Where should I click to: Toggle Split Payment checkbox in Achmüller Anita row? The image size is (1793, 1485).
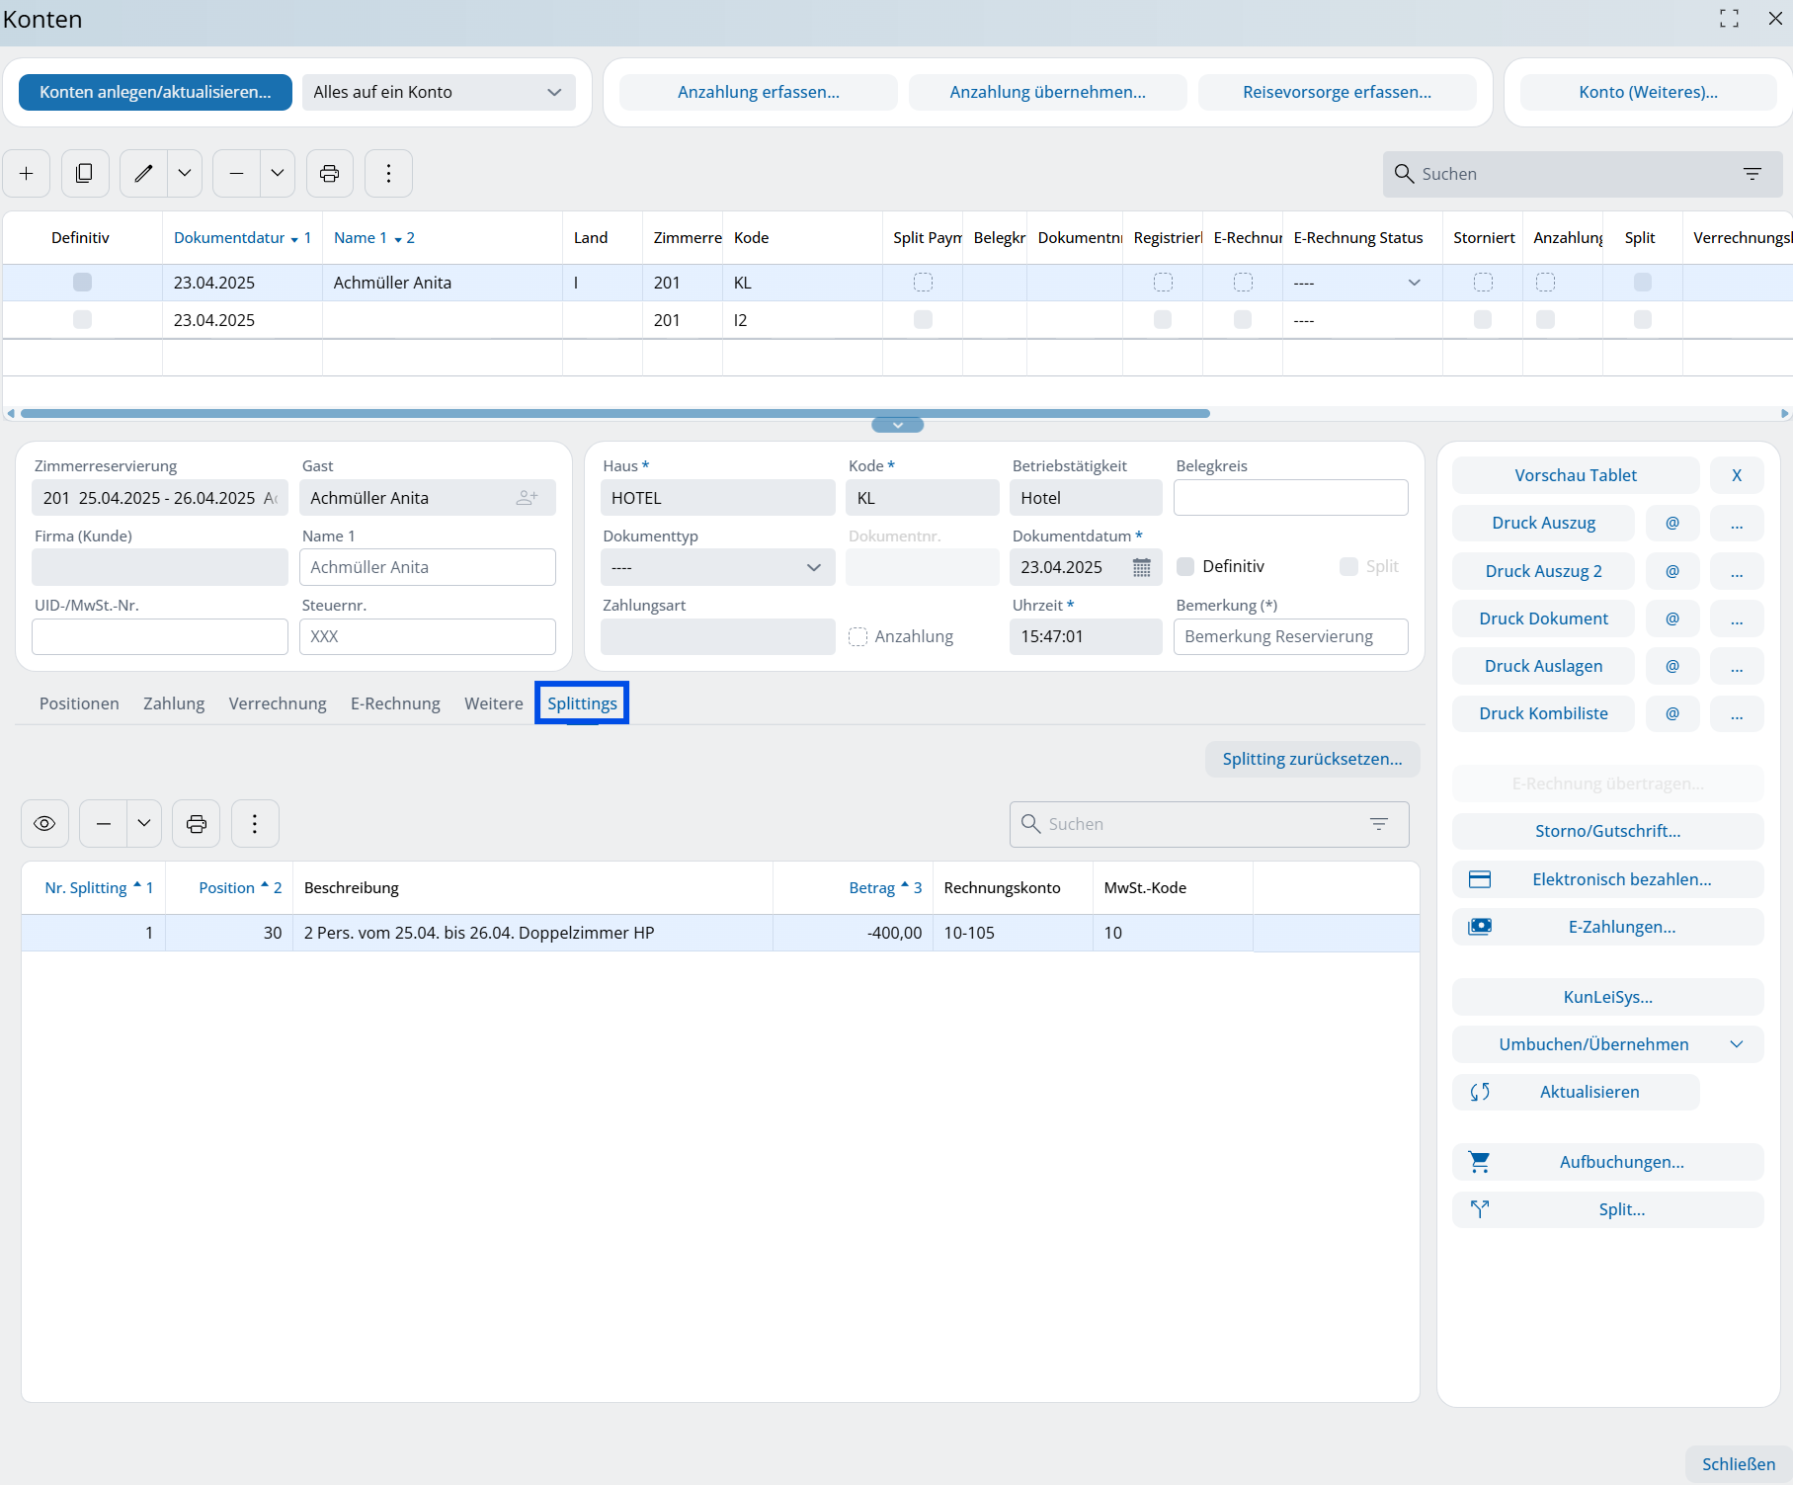(x=923, y=283)
